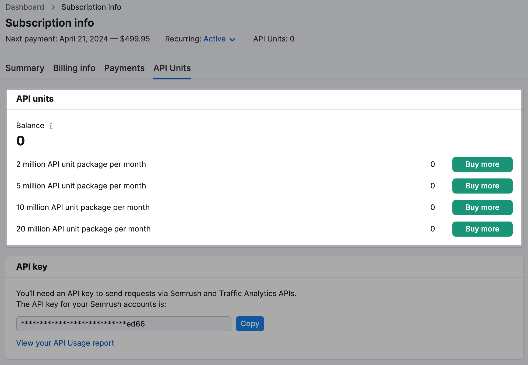Viewport: 528px width, 365px height.
Task: Buy more of the 5 million package
Action: (482, 186)
